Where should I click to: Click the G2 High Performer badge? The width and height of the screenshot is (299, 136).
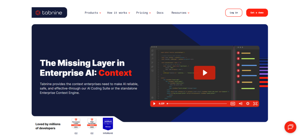(92, 124)
